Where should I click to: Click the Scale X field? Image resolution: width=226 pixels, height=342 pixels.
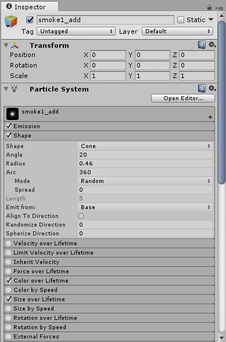(108, 76)
